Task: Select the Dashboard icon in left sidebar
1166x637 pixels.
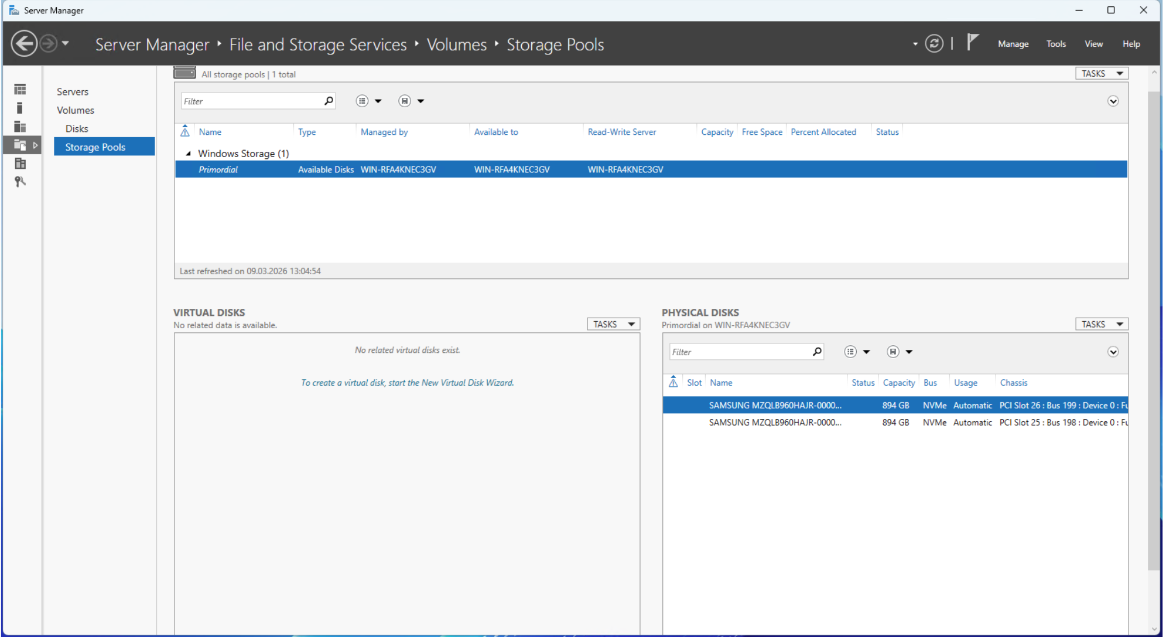Action: (x=20, y=89)
